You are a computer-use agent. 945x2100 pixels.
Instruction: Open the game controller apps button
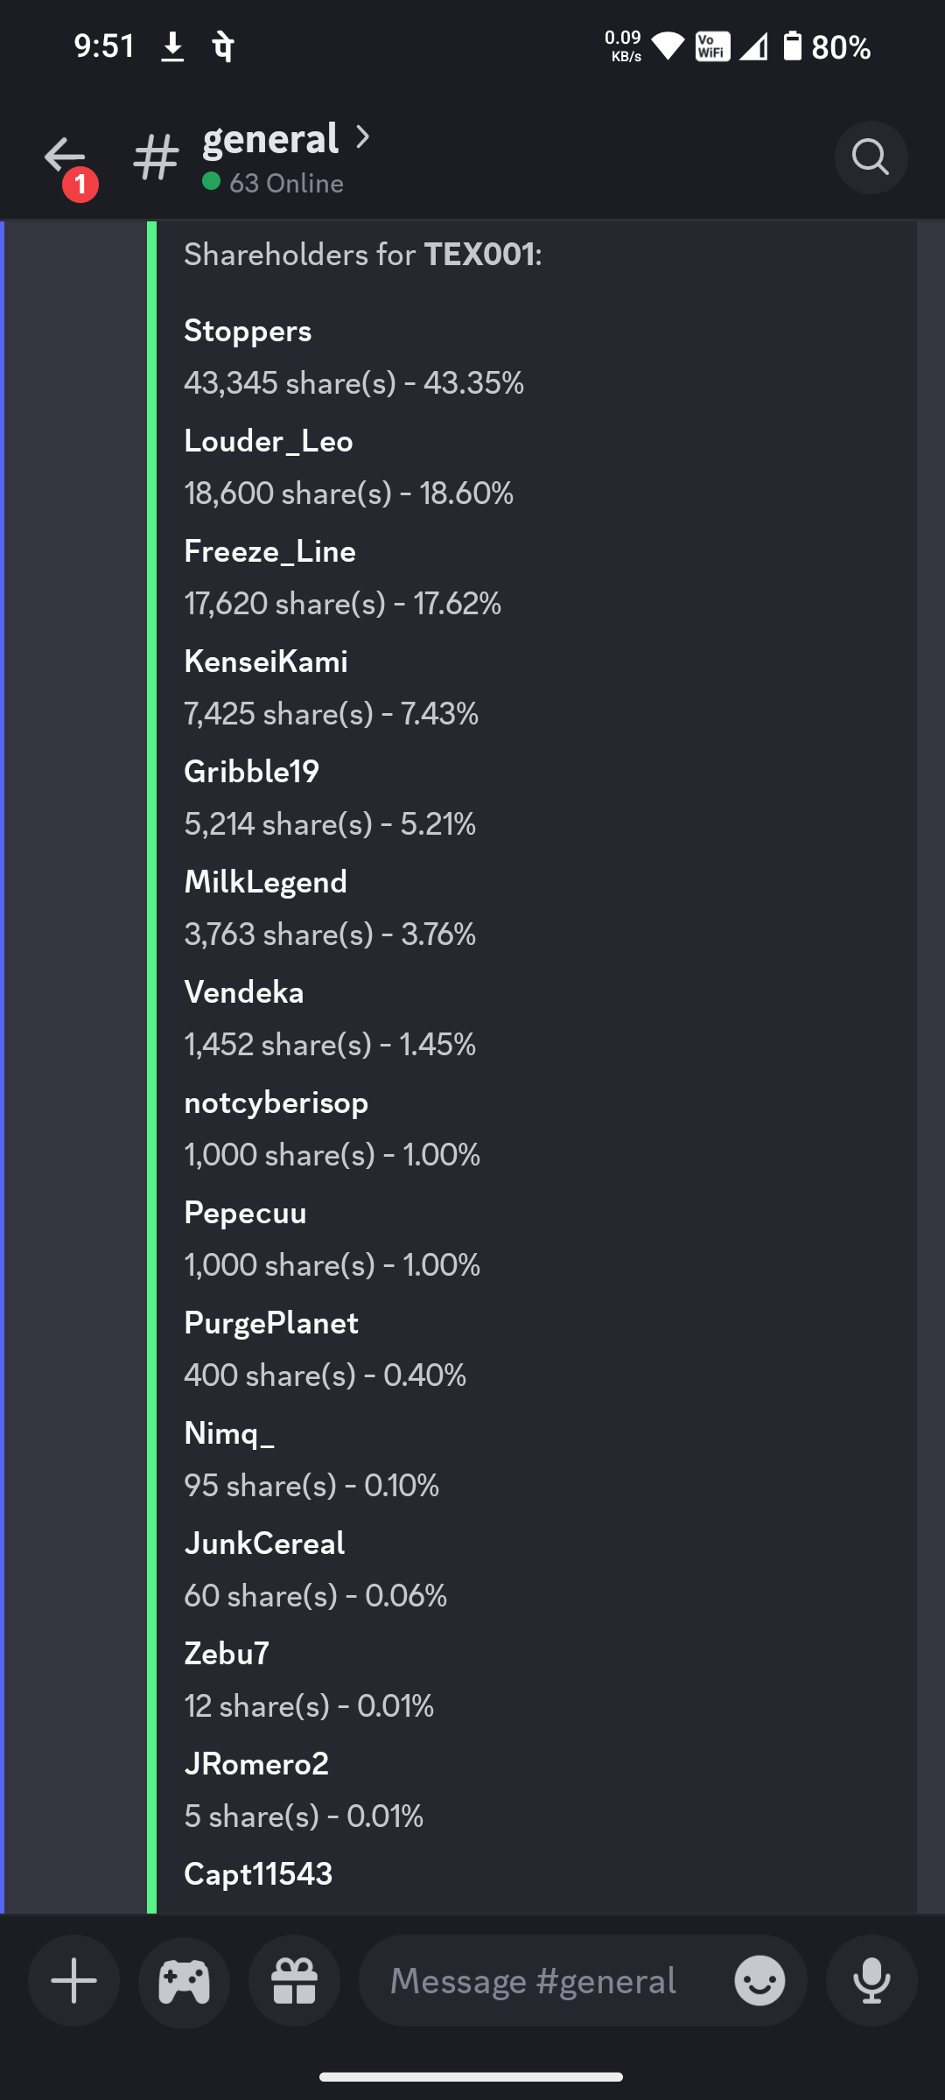[x=185, y=1980]
